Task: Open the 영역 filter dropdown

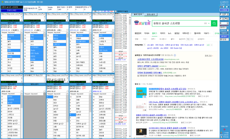Action: tap(153, 39)
